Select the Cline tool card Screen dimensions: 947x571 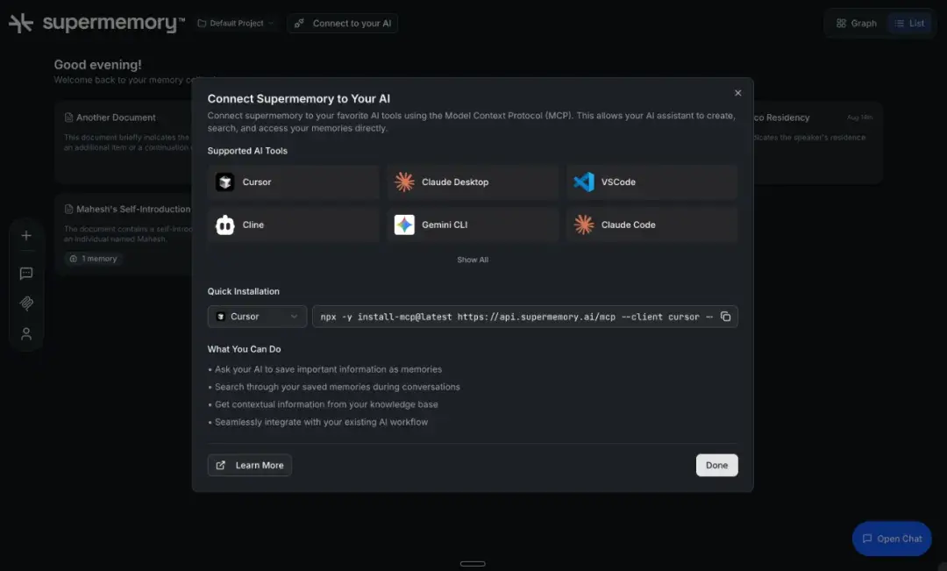click(293, 225)
